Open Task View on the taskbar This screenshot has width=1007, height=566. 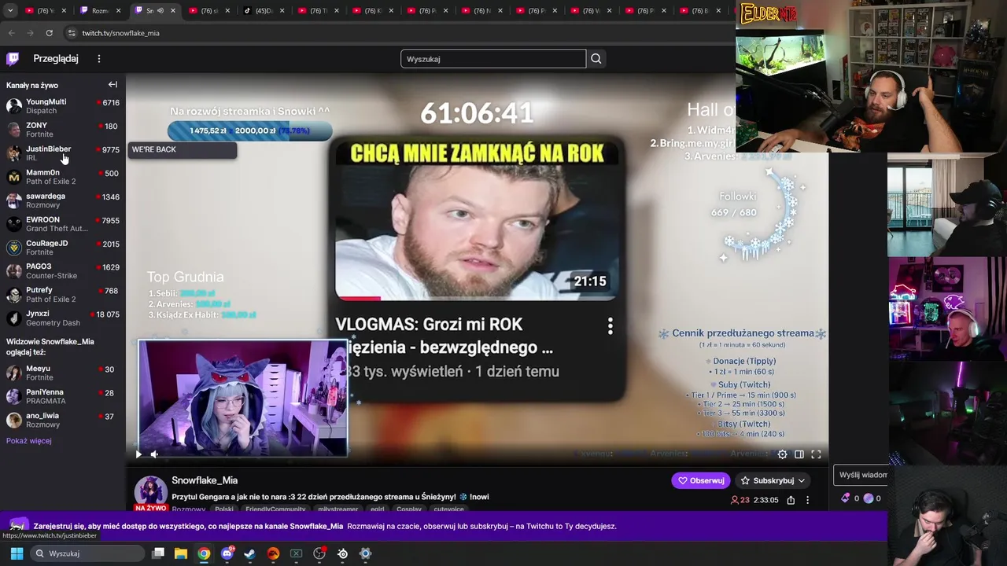[158, 553]
